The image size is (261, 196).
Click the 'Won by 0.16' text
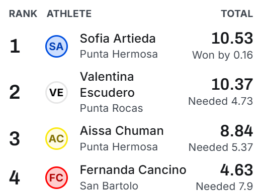(x=223, y=55)
